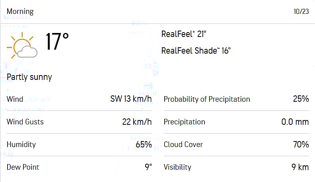Select the SW 13 km/h wind value
Screen dimensions: 315x182
(x=131, y=99)
